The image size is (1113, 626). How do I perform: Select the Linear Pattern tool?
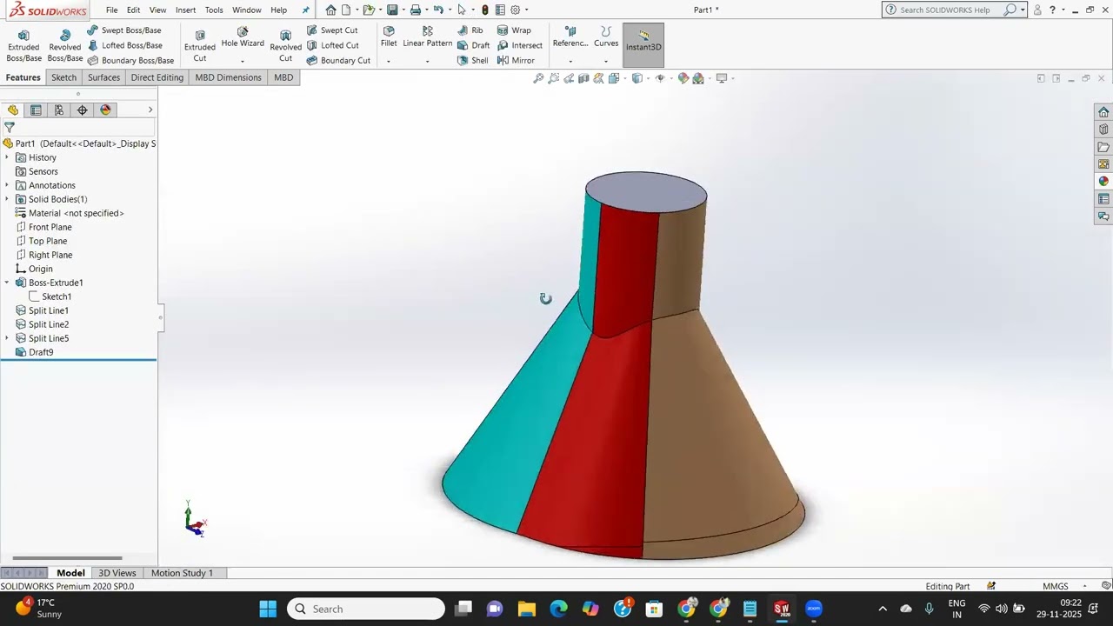pyautogui.click(x=427, y=37)
